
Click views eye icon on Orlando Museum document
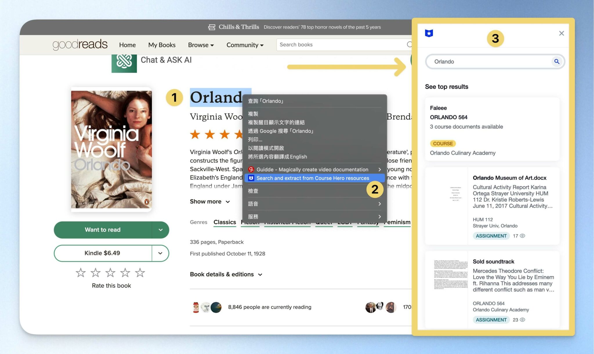(522, 236)
